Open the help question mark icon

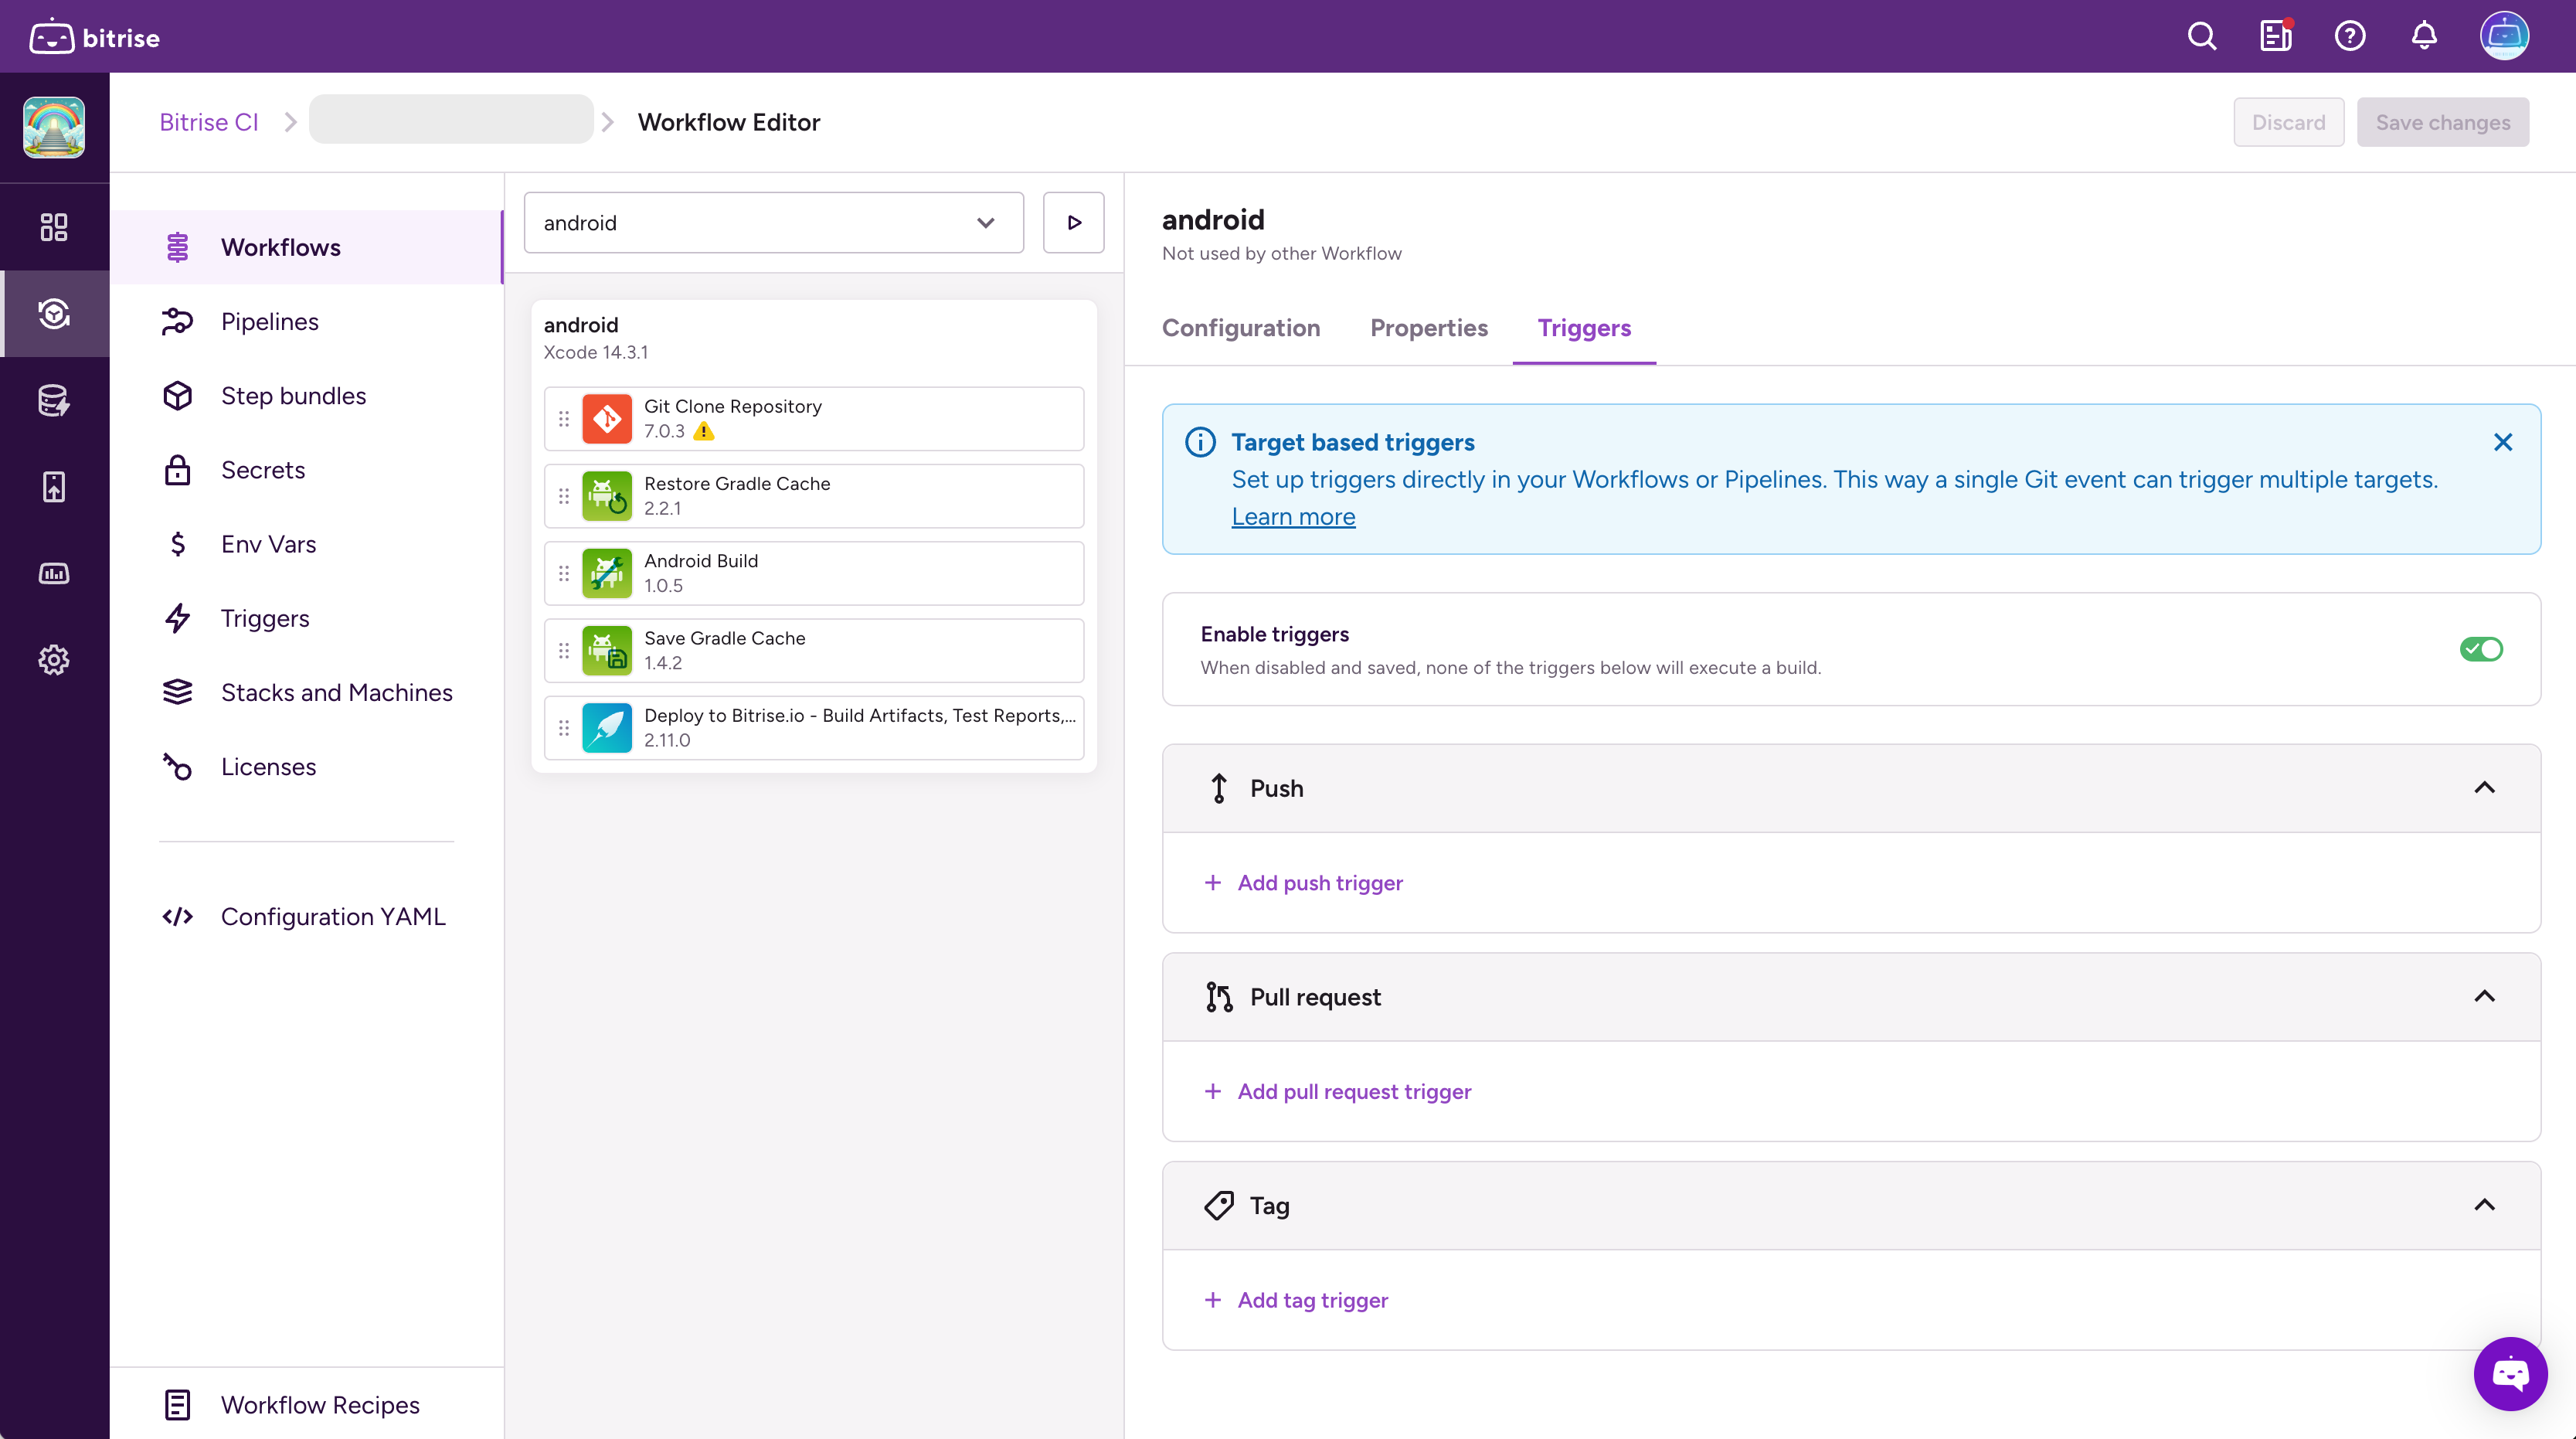pos(2350,36)
